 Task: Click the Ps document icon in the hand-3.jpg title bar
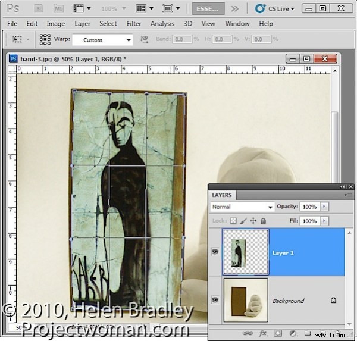click(14, 59)
